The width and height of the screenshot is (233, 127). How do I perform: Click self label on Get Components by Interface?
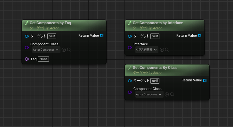click(155, 36)
